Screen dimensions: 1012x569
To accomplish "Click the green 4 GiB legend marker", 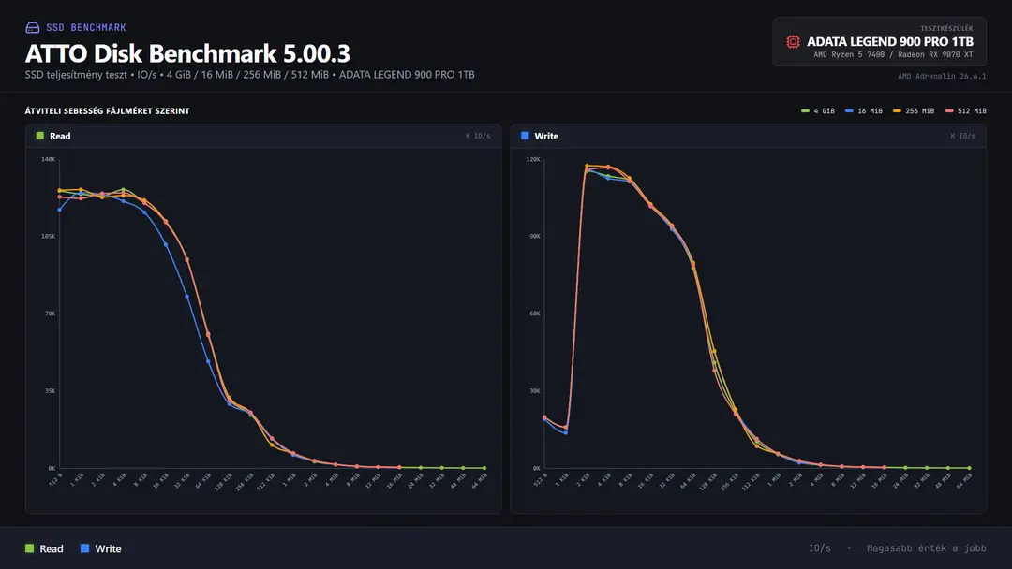I will coord(805,110).
